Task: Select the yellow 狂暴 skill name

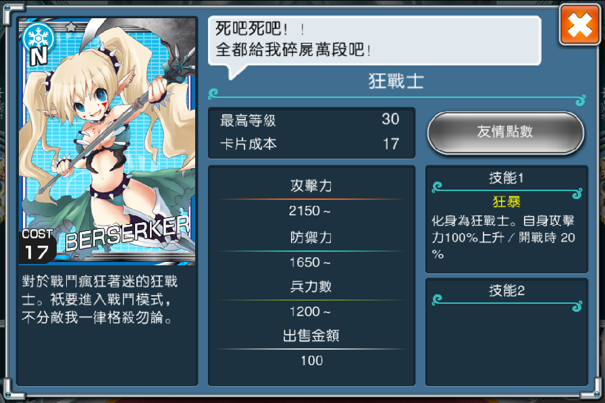Action: [x=506, y=202]
